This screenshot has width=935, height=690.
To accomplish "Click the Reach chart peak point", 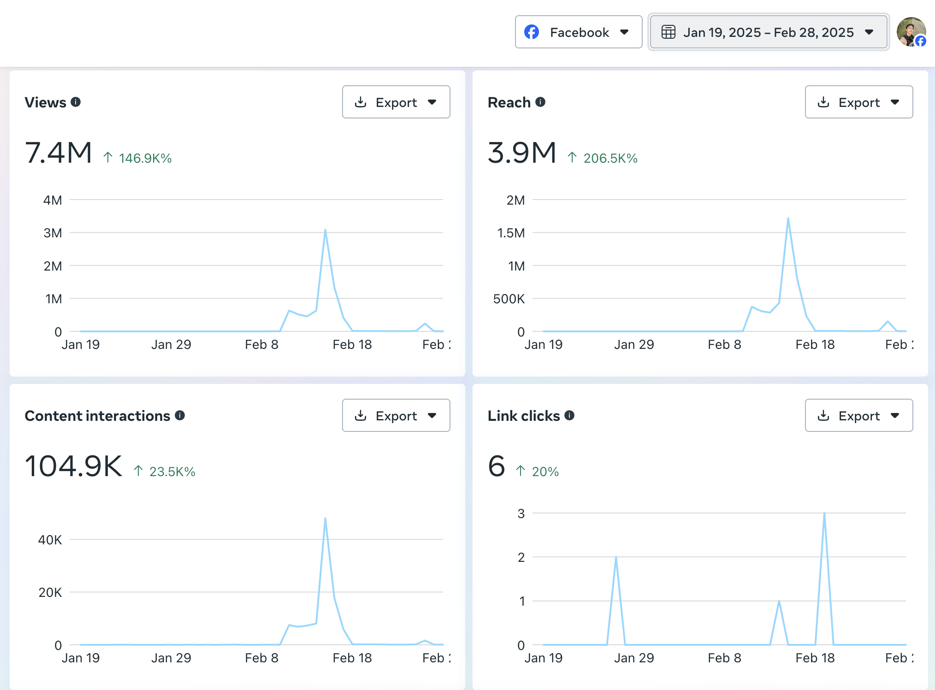I will [x=788, y=218].
